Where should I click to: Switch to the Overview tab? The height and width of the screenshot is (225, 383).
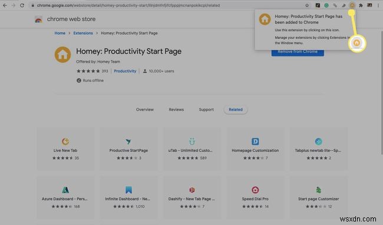(145, 110)
